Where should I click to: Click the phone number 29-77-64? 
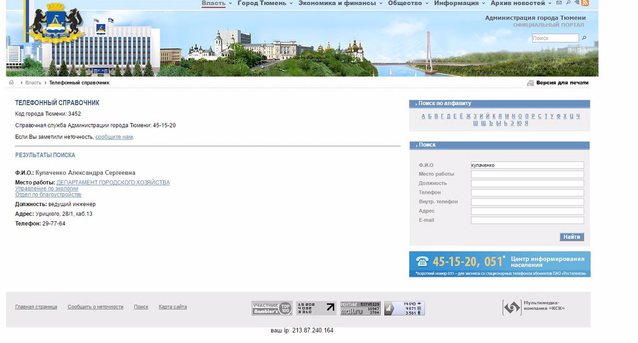pos(54,223)
